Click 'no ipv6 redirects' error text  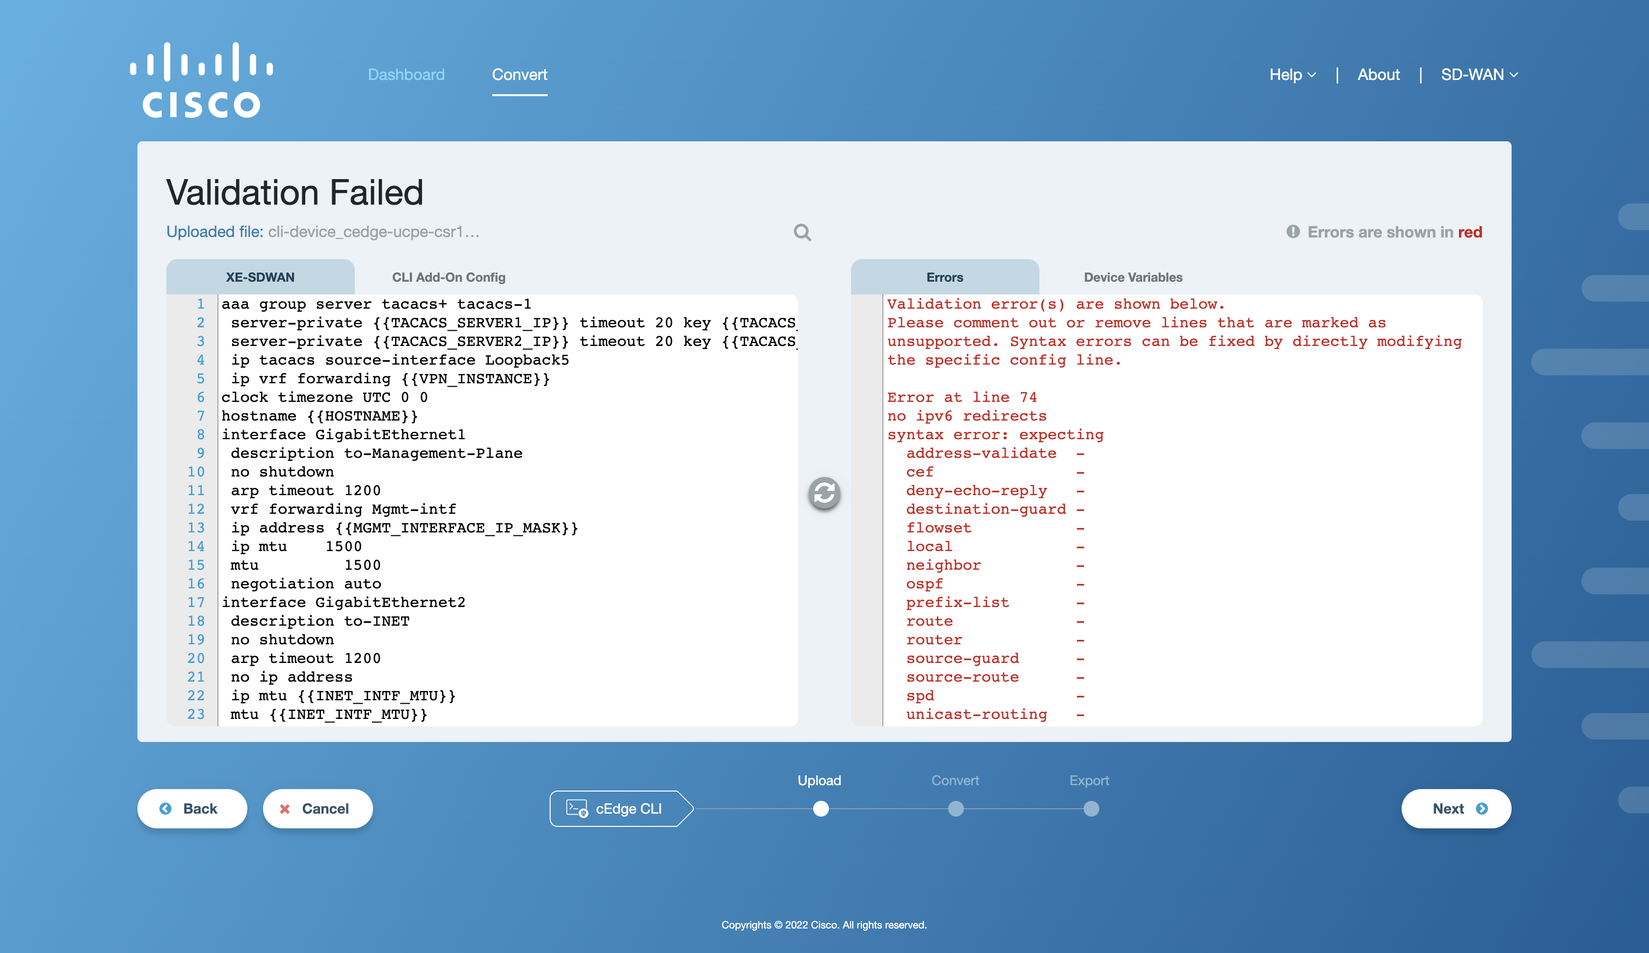[x=966, y=416]
